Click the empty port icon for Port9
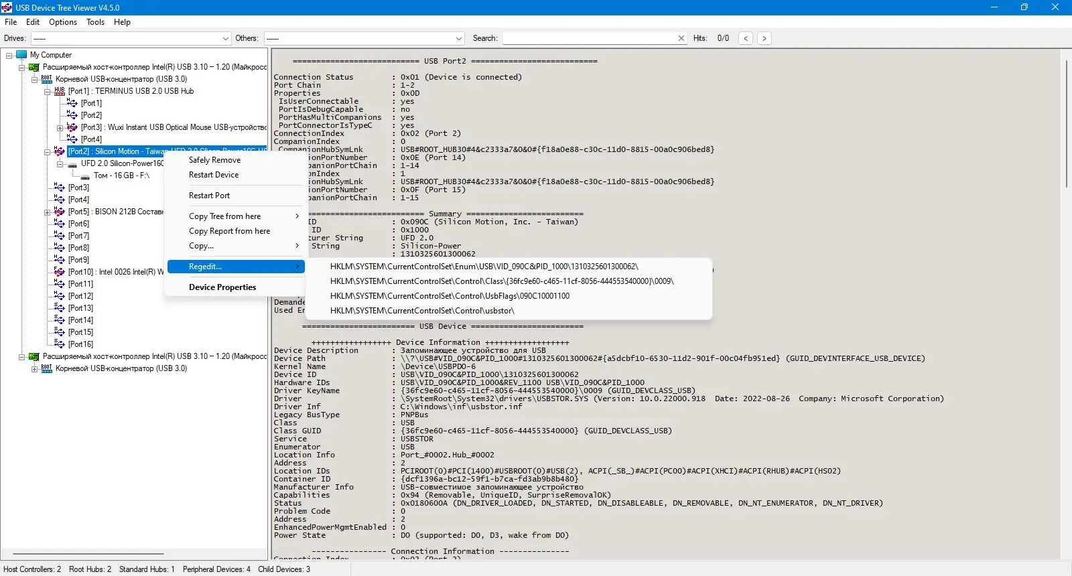The image size is (1072, 576). (60, 260)
